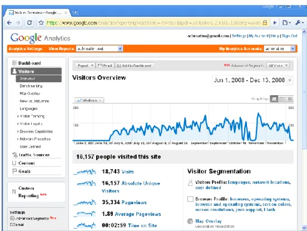Click the Go arrow next to the address bar
Image resolution: width=307 pixels, height=231 pixels.
point(275,23)
